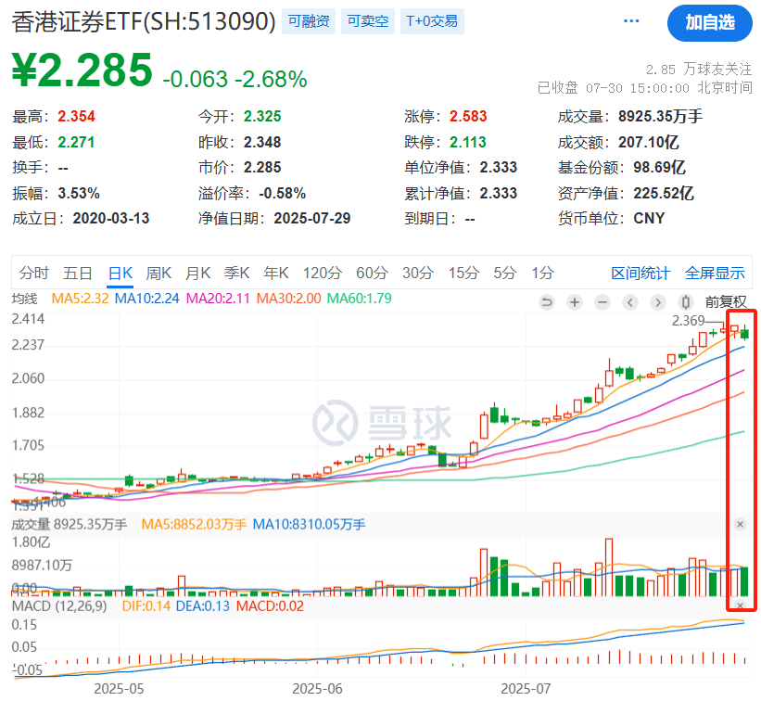Click the MA20:2.11 moving average label
The width and height of the screenshot is (761, 701).
coord(218,299)
